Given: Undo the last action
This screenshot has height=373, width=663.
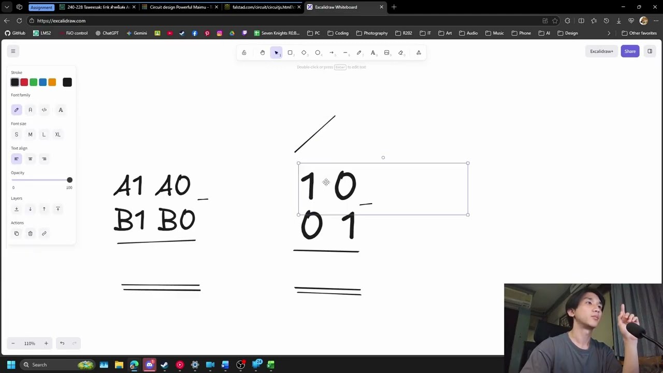Looking at the screenshot, I should (x=62, y=343).
